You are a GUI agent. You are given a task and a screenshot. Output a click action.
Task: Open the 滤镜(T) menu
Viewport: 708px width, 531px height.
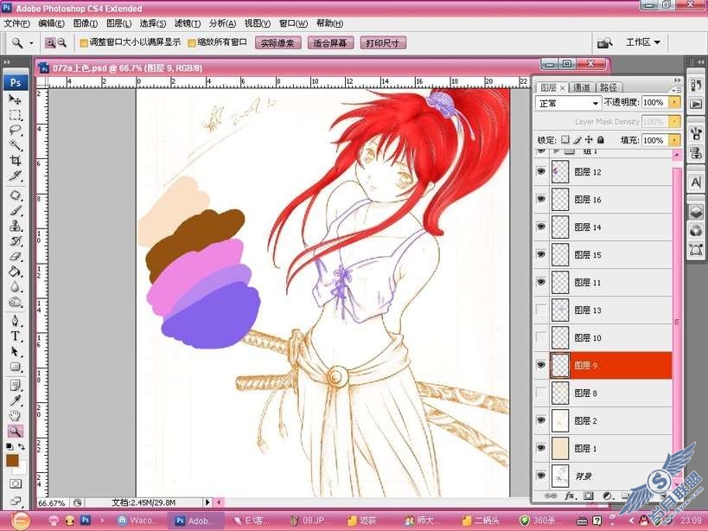pos(188,23)
